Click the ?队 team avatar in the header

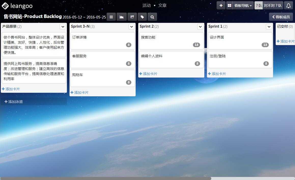tap(258, 5)
